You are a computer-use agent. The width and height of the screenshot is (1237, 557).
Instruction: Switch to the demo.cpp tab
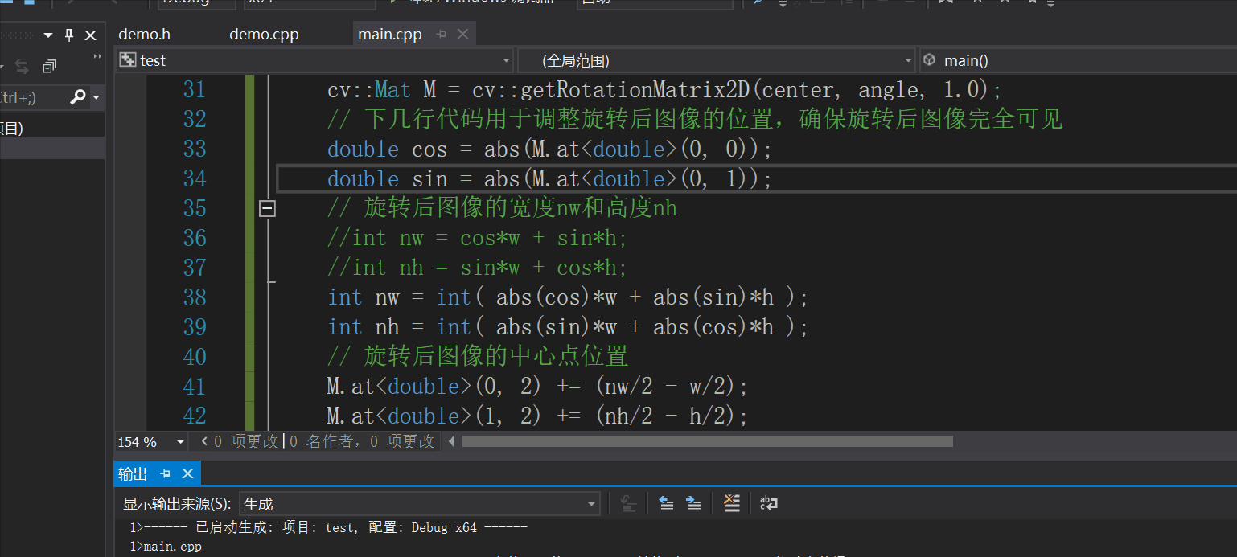264,35
